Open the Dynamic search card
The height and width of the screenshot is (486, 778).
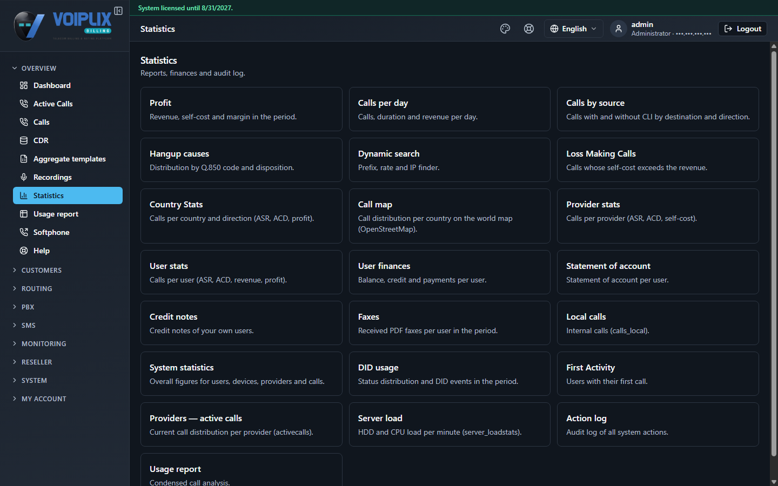pyautogui.click(x=450, y=160)
